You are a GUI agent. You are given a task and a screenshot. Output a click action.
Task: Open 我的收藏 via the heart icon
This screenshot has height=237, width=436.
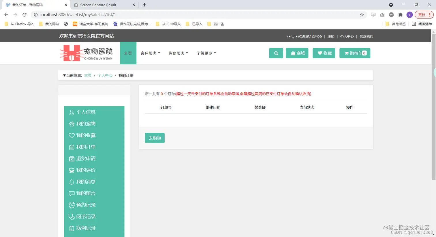click(72, 135)
